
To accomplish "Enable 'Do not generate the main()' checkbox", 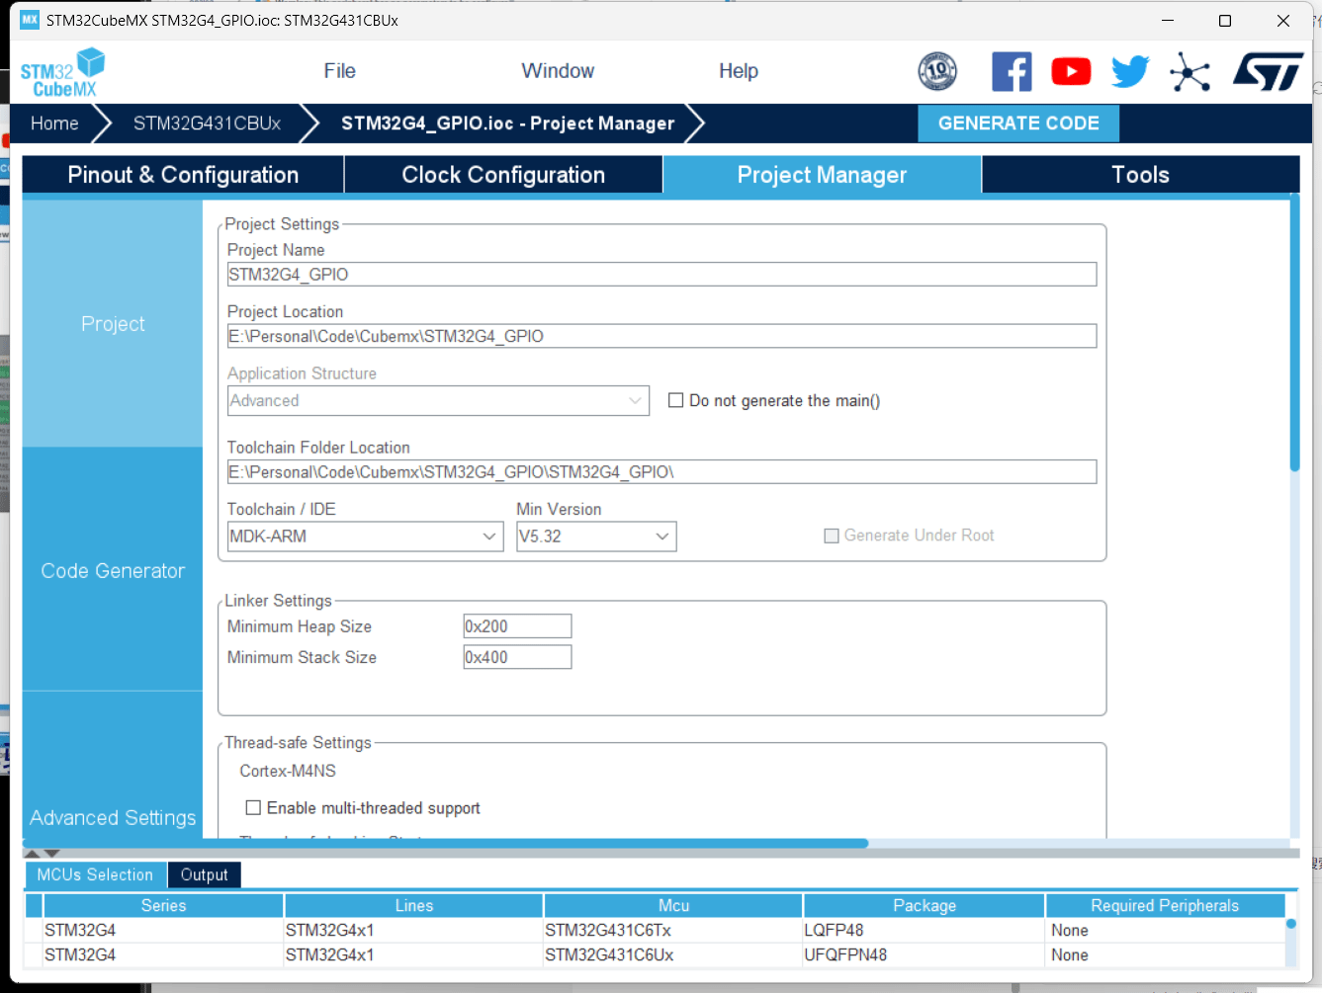I will pyautogui.click(x=676, y=400).
